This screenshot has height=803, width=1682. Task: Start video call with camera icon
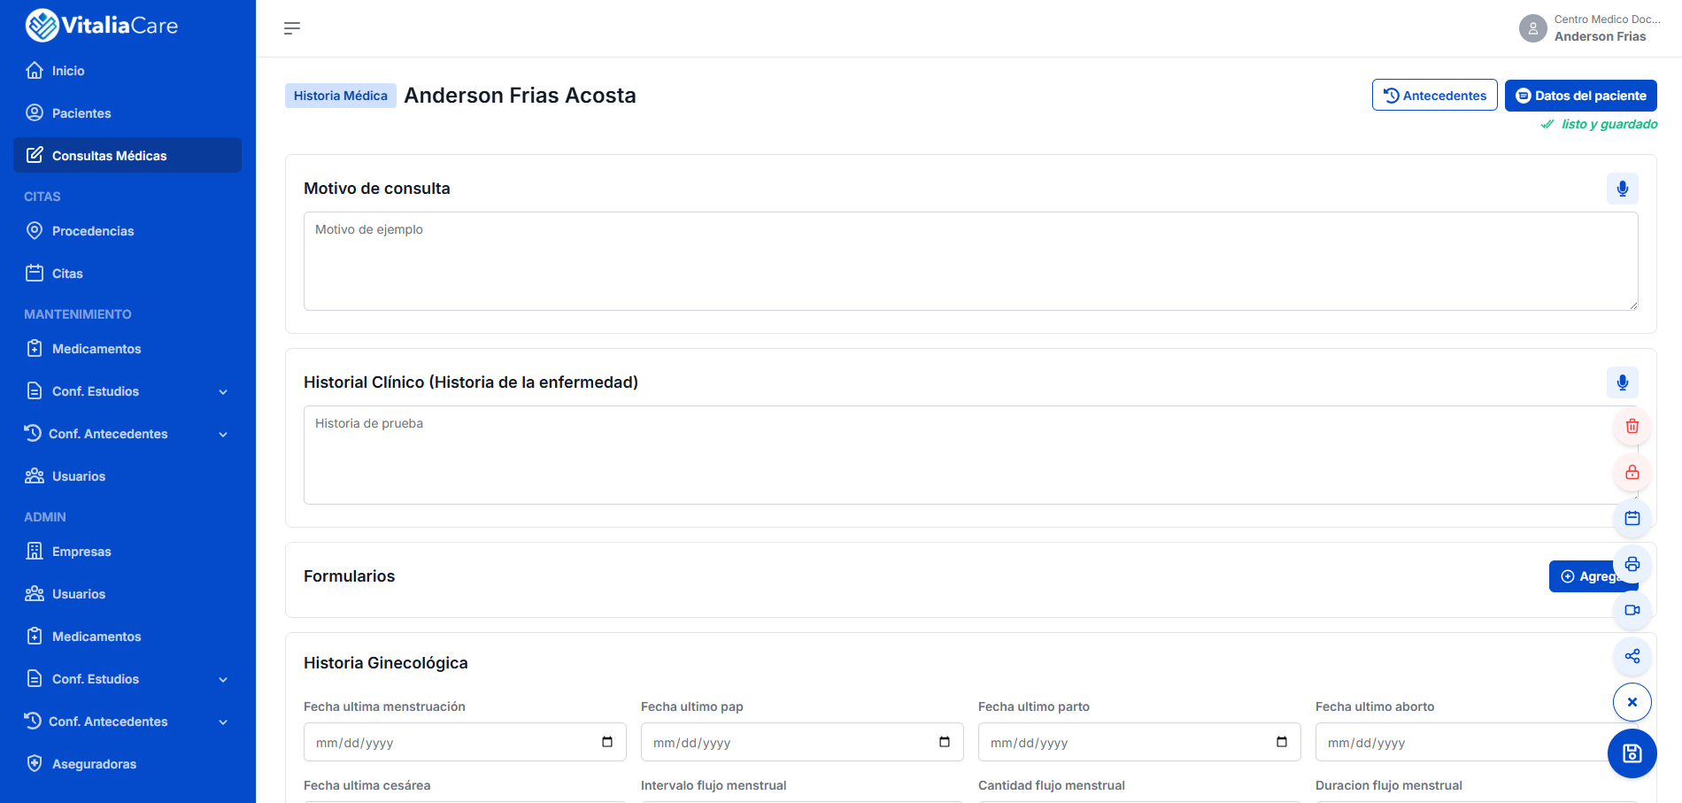1632,610
